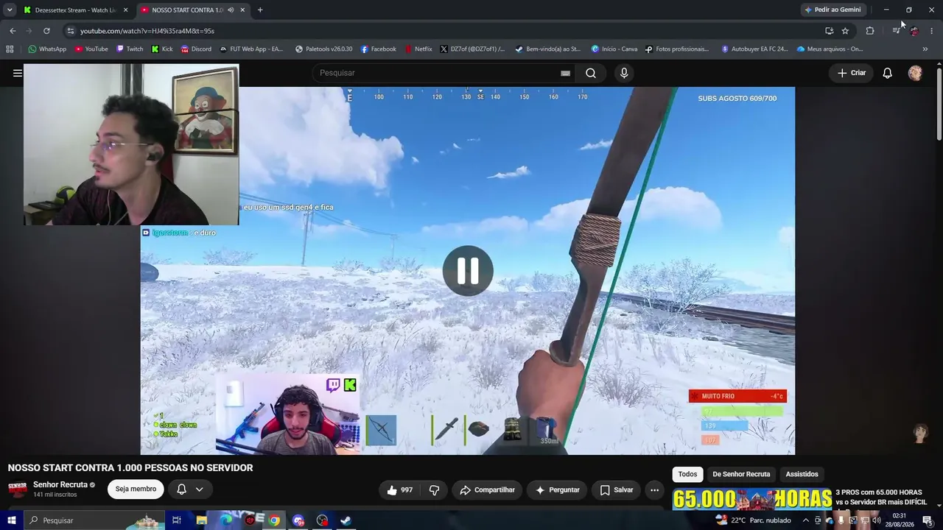The image size is (943, 530).
Task: Start voice search with the microphone icon
Action: (624, 73)
